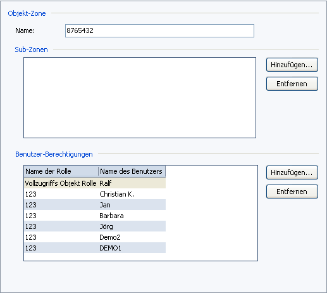Image resolution: width=327 pixels, height=293 pixels.
Task: Sort by Name des Benutzers column header
Action: click(x=132, y=171)
